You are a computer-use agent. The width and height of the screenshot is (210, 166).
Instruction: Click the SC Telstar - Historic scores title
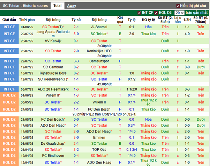(x=25, y=6)
